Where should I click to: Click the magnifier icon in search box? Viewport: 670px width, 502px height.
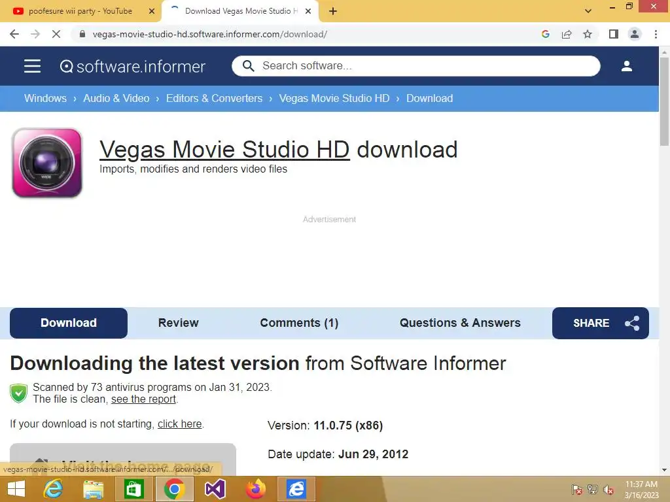click(x=248, y=66)
